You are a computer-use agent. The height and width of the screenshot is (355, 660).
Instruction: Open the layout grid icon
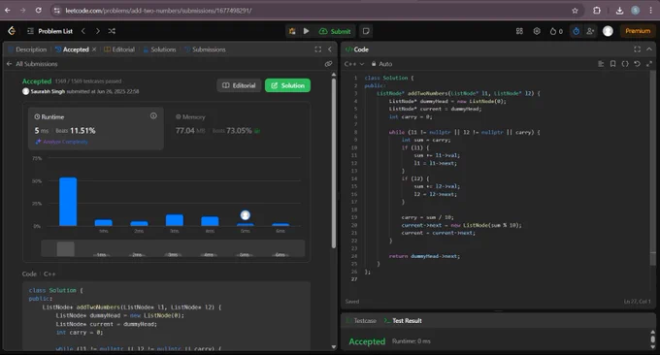[x=519, y=31]
